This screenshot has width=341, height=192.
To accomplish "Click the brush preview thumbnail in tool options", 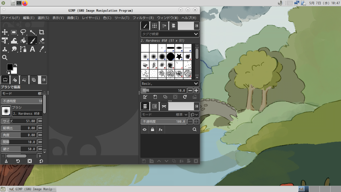I will 6,111.
